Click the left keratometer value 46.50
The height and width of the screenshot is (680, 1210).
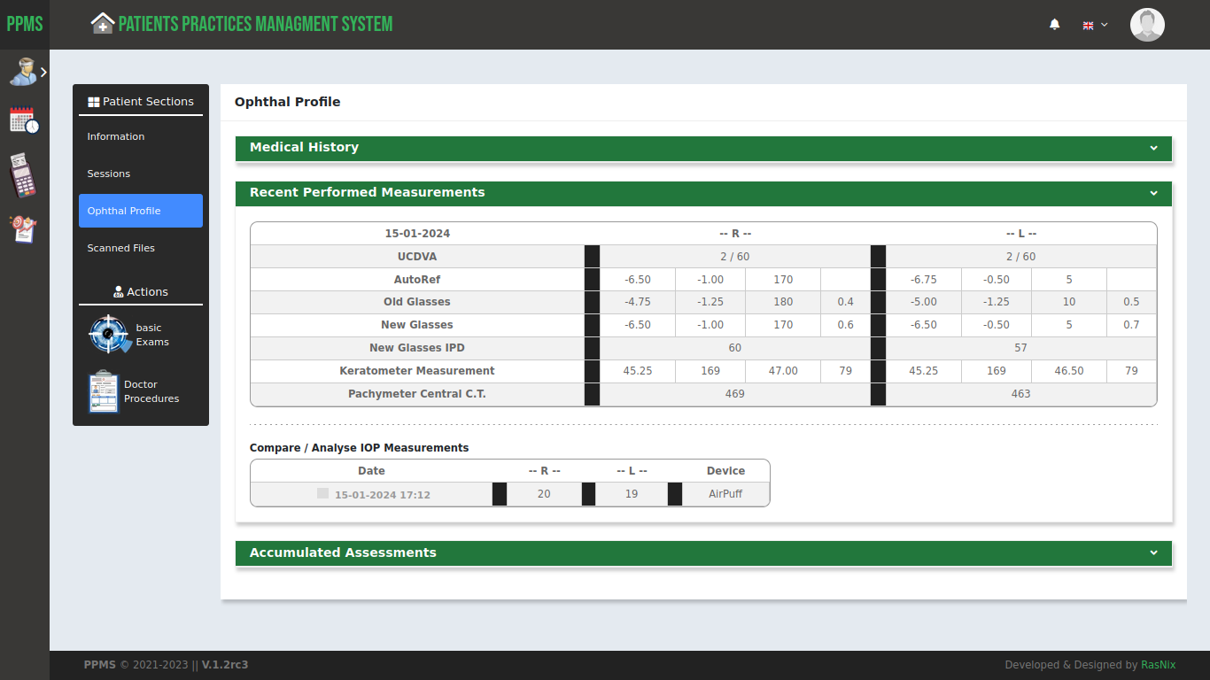point(1069,371)
